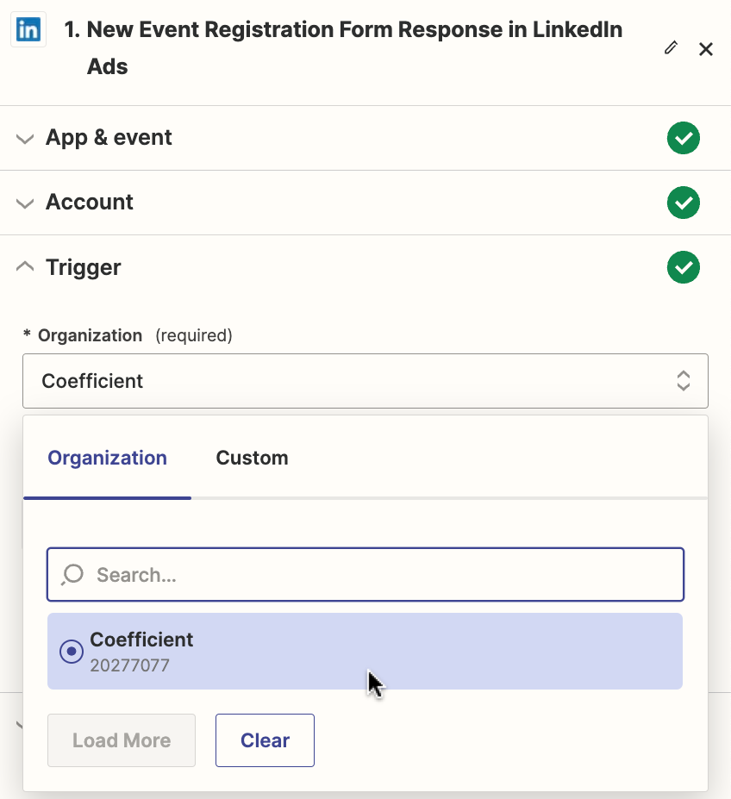This screenshot has width=731, height=799.
Task: Rename step using the pencil edit icon
Action: point(671,48)
